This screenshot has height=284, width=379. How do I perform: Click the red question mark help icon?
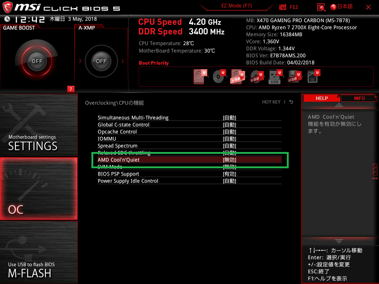(x=71, y=89)
